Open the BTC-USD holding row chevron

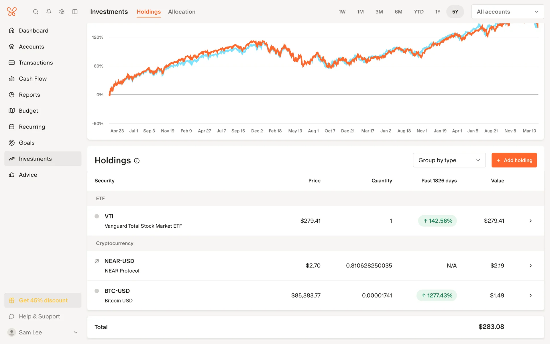530,295
